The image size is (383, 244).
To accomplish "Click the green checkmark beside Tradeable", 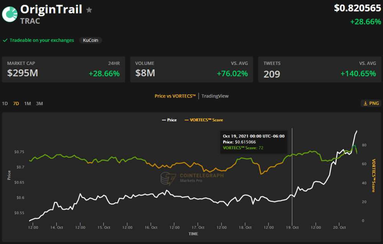I will coord(5,40).
